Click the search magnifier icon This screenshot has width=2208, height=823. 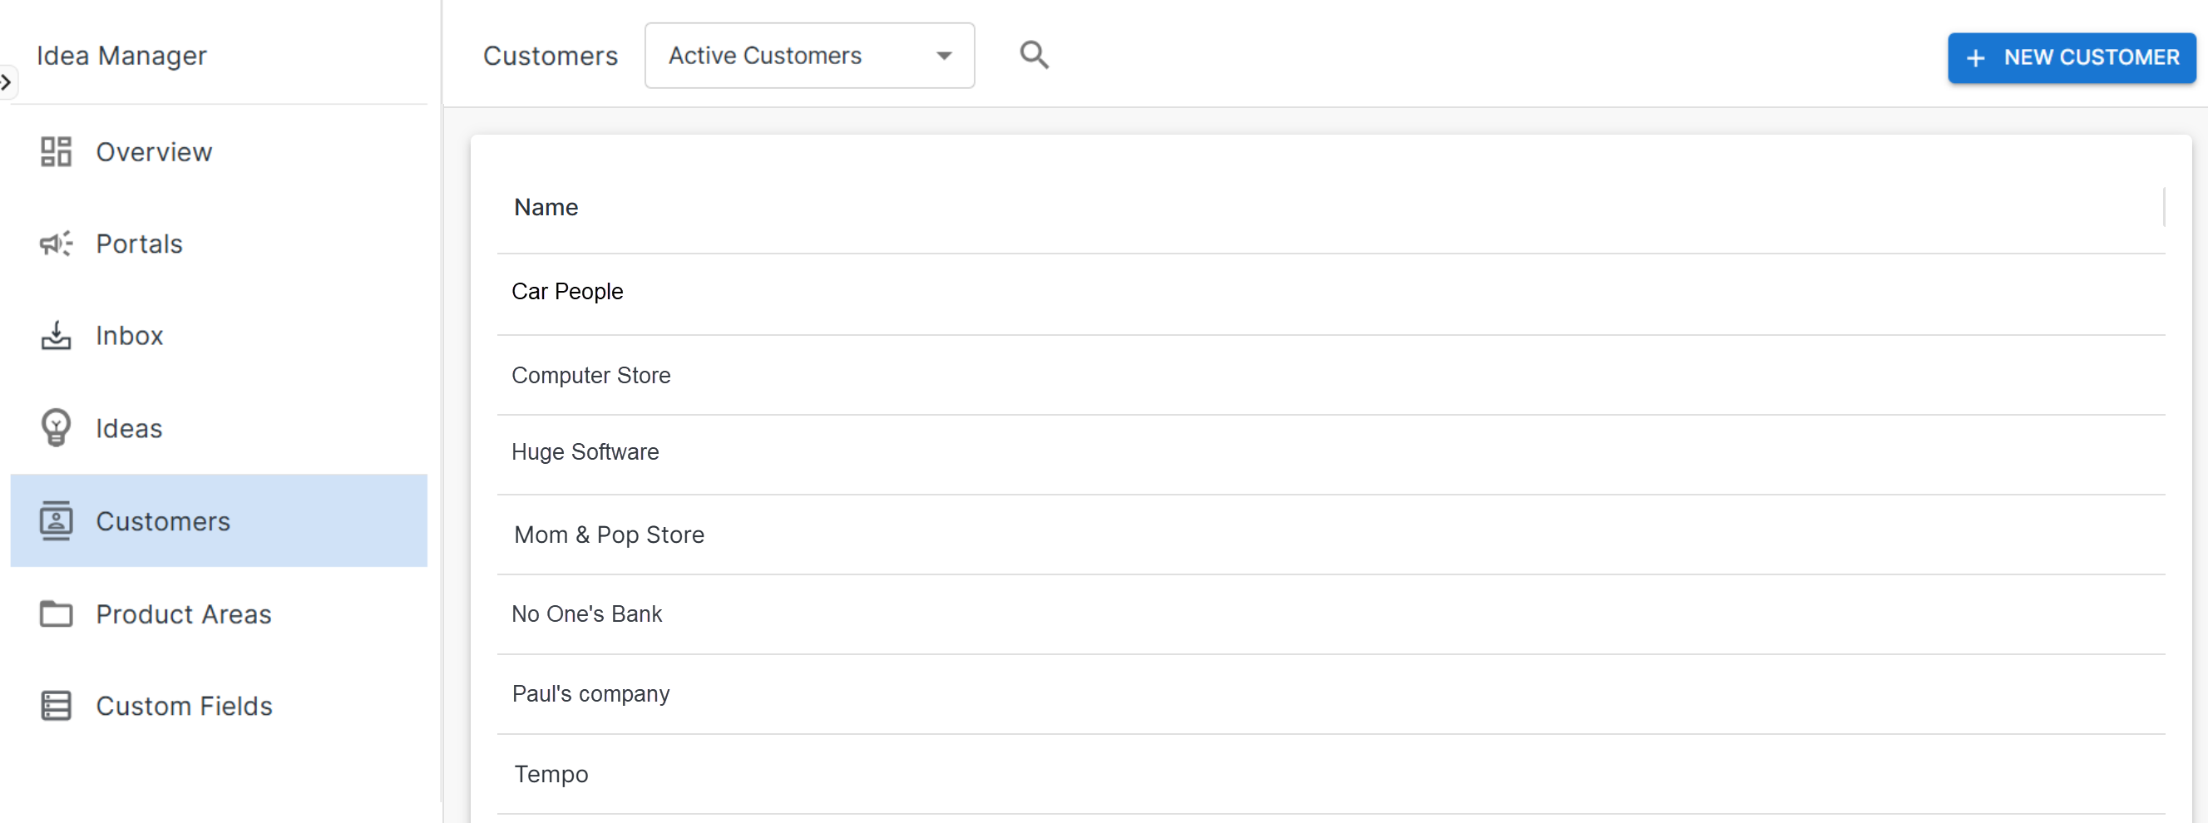pyautogui.click(x=1034, y=54)
